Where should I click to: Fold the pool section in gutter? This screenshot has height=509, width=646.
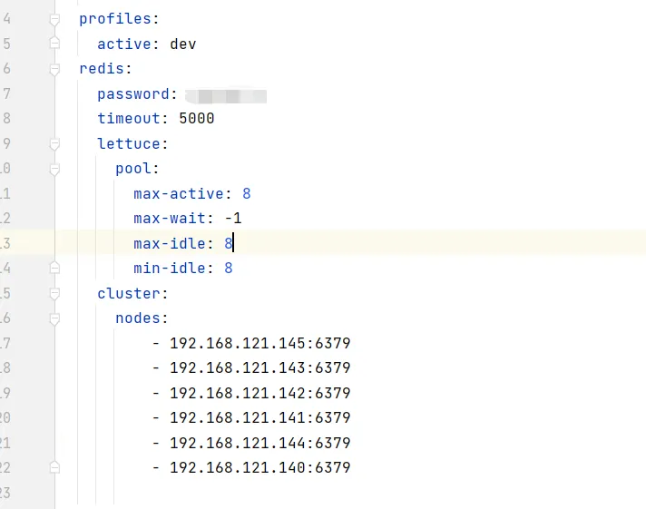click(x=54, y=169)
